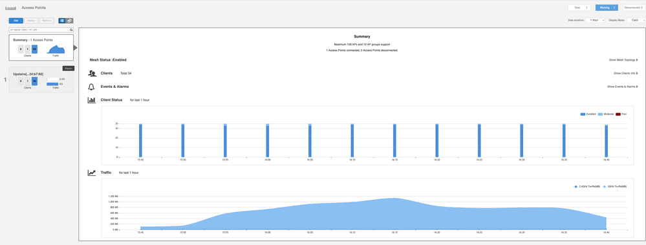The height and width of the screenshot is (245, 646).
Task: Select the Disconnected 0 filter
Action: coord(634,7)
